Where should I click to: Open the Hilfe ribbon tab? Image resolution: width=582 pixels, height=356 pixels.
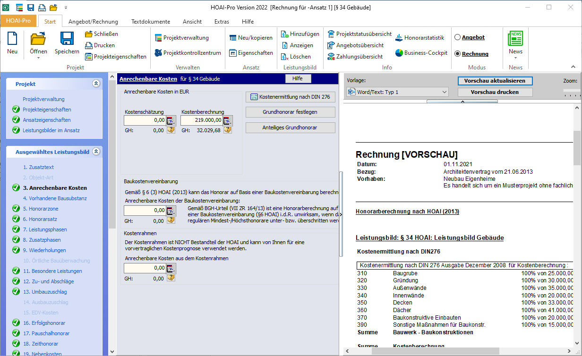pos(248,22)
